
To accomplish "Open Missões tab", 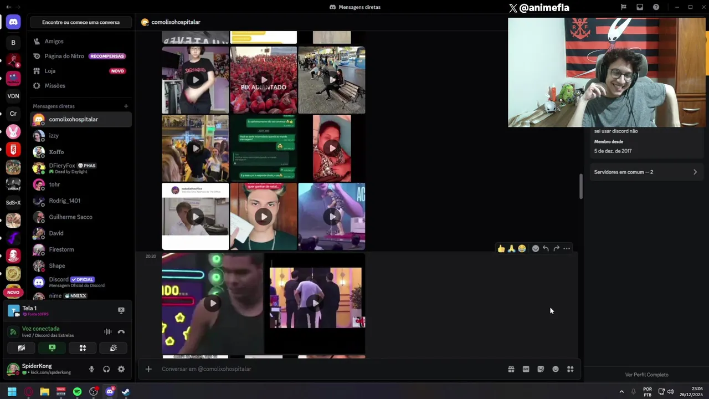I will 81,86.
